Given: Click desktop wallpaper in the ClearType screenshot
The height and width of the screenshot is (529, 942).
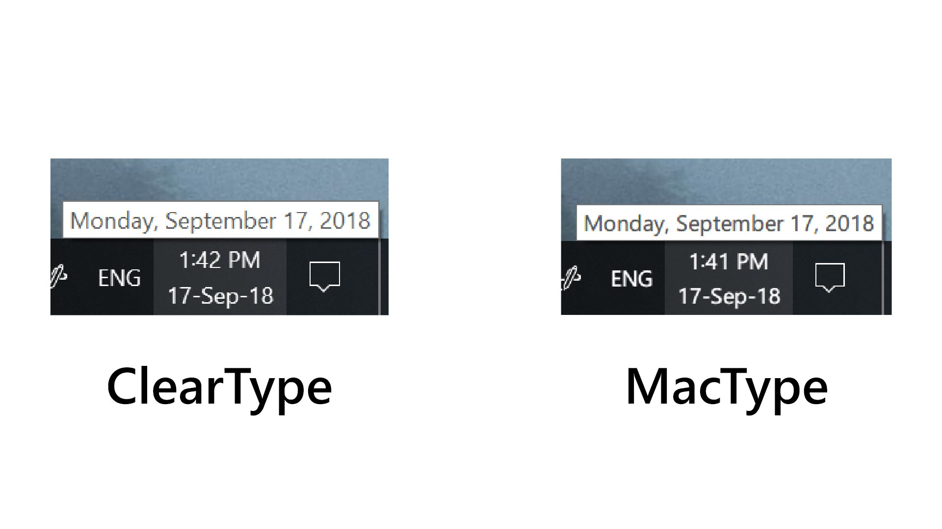Looking at the screenshot, I should (x=221, y=179).
